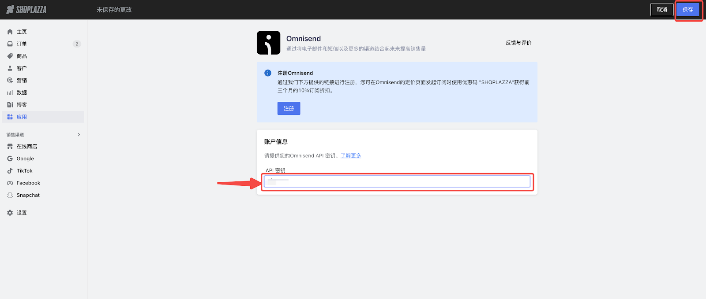Follow the 了解更多 link
This screenshot has height=299, width=706.
click(351, 155)
